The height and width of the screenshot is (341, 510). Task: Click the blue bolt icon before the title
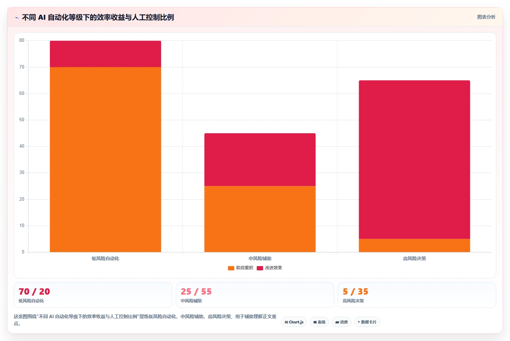click(x=16, y=18)
